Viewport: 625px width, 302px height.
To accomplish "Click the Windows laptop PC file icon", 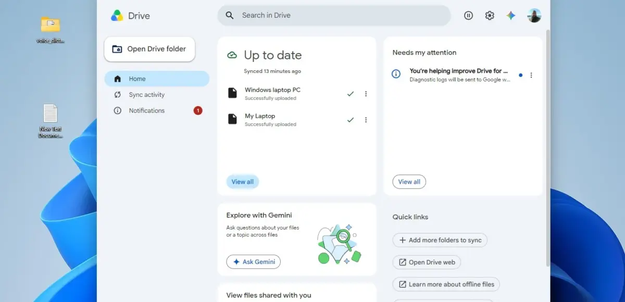I will [x=232, y=93].
